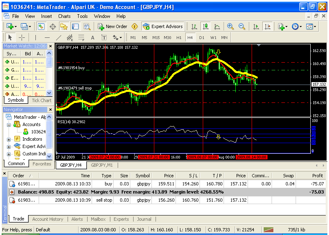Click the Zoom Out magnifier icon

(x=242, y=26)
